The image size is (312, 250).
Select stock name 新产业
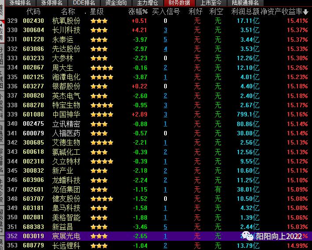click(x=62, y=171)
